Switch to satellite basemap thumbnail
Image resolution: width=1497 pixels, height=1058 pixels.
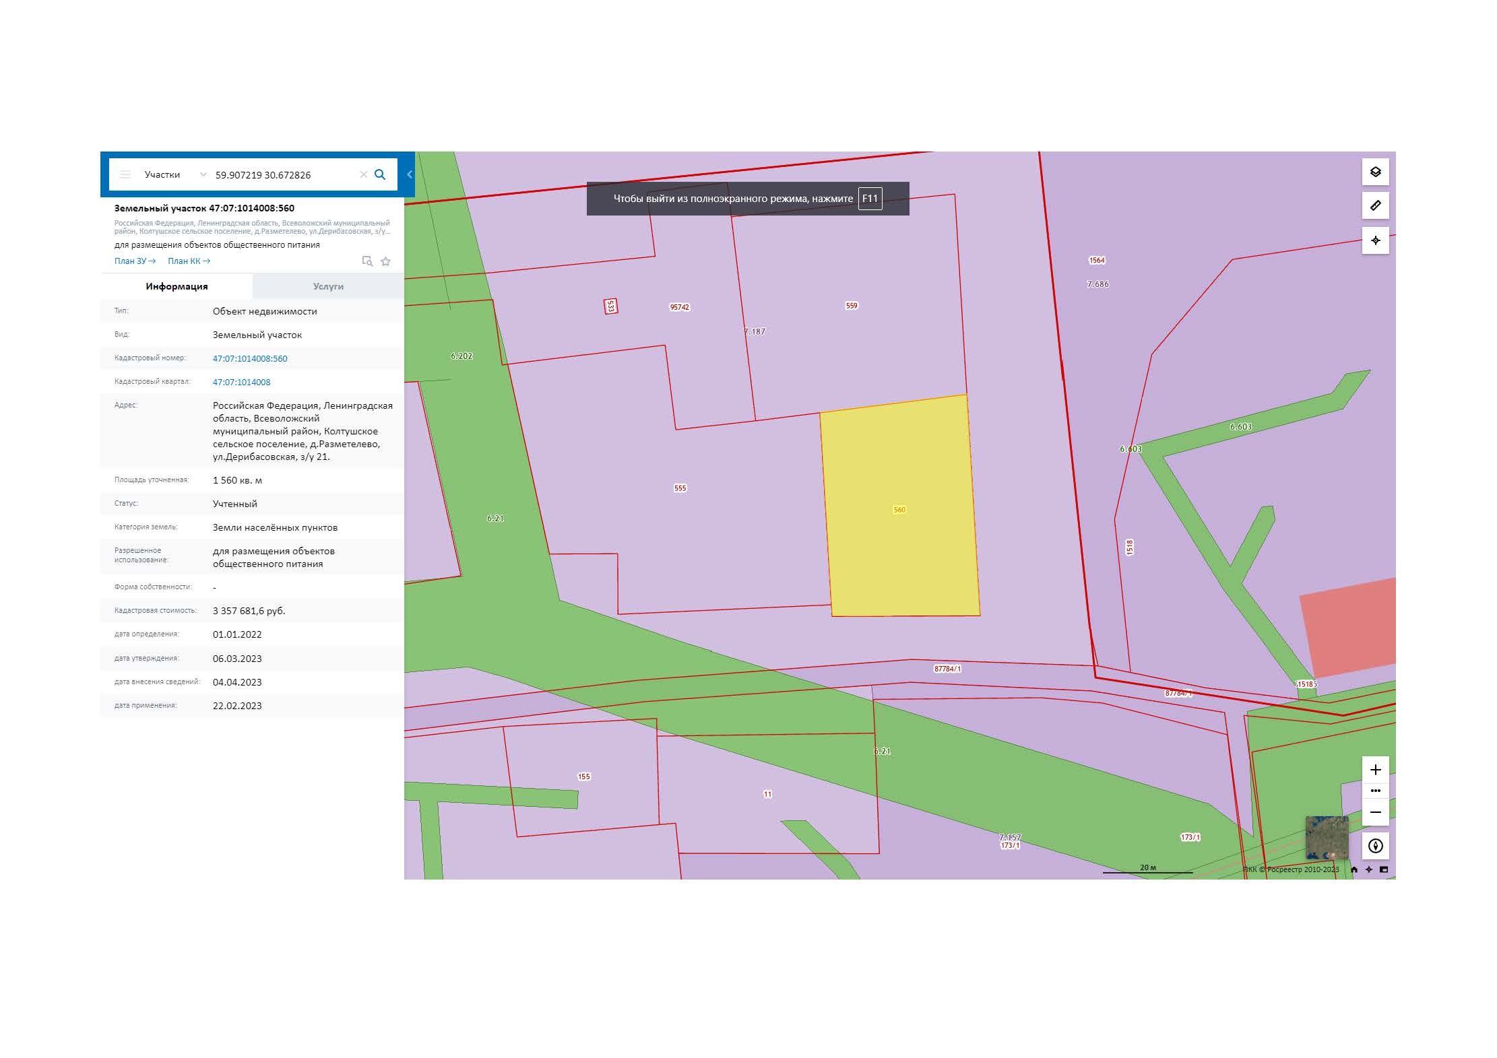tap(1327, 837)
